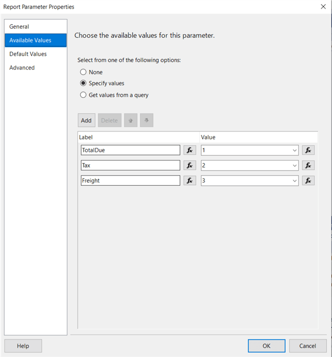The height and width of the screenshot is (357, 332).
Task: Open expression editor for value 1
Action: point(308,150)
